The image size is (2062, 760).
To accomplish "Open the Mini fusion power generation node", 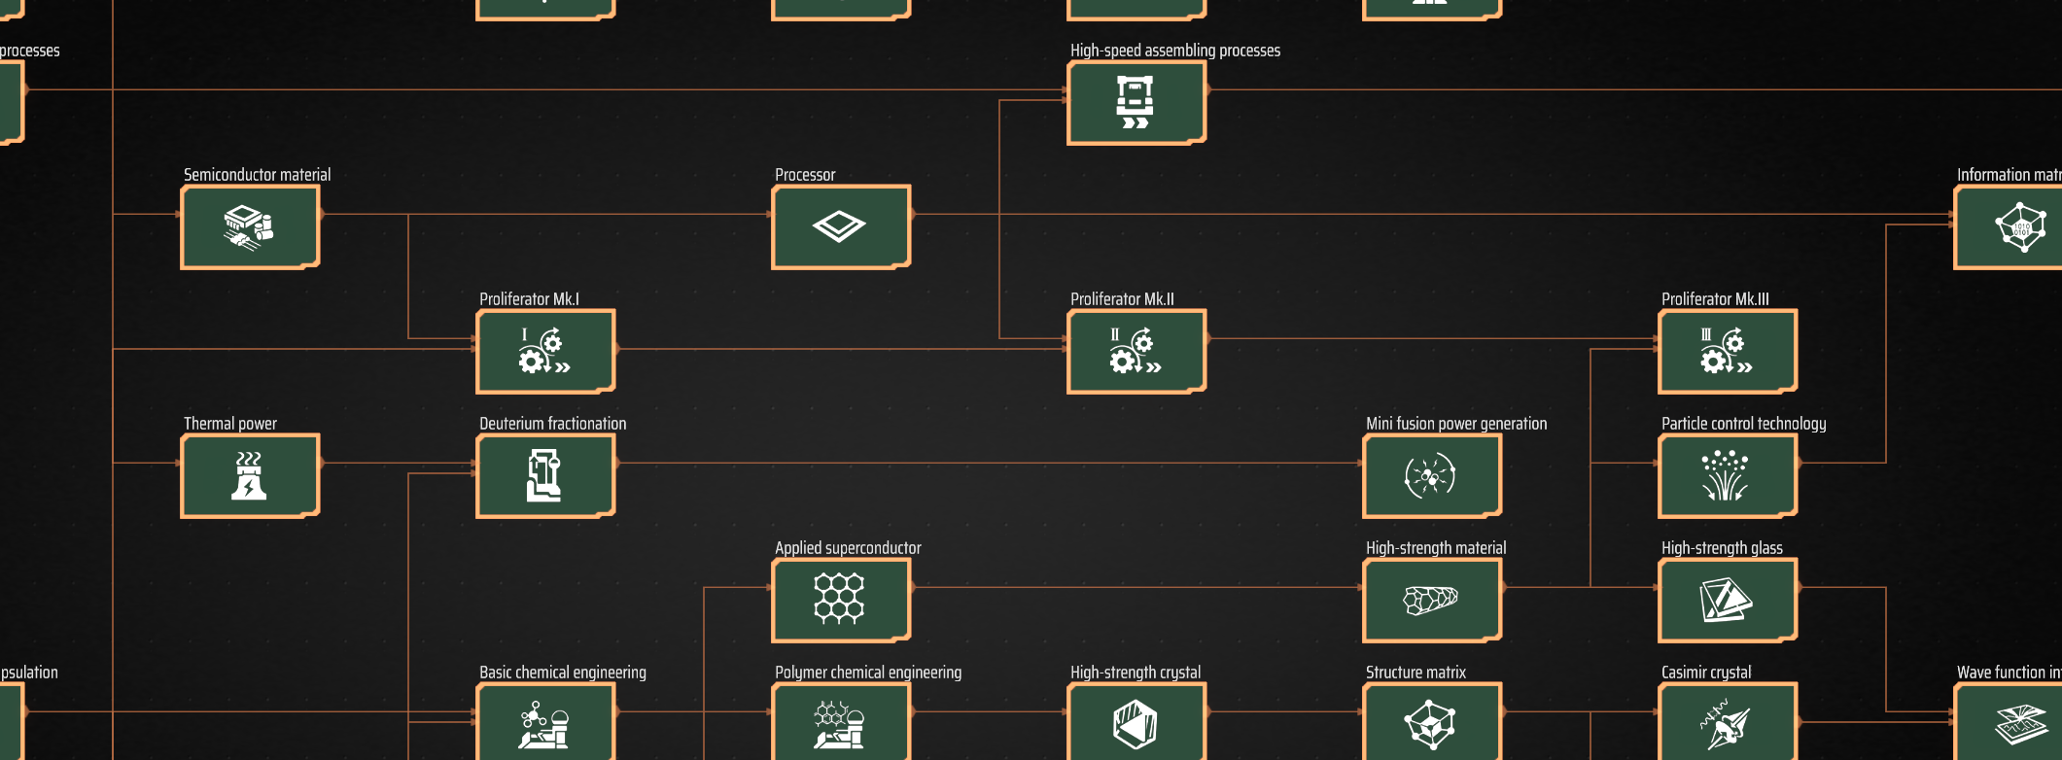I will pos(1432,475).
